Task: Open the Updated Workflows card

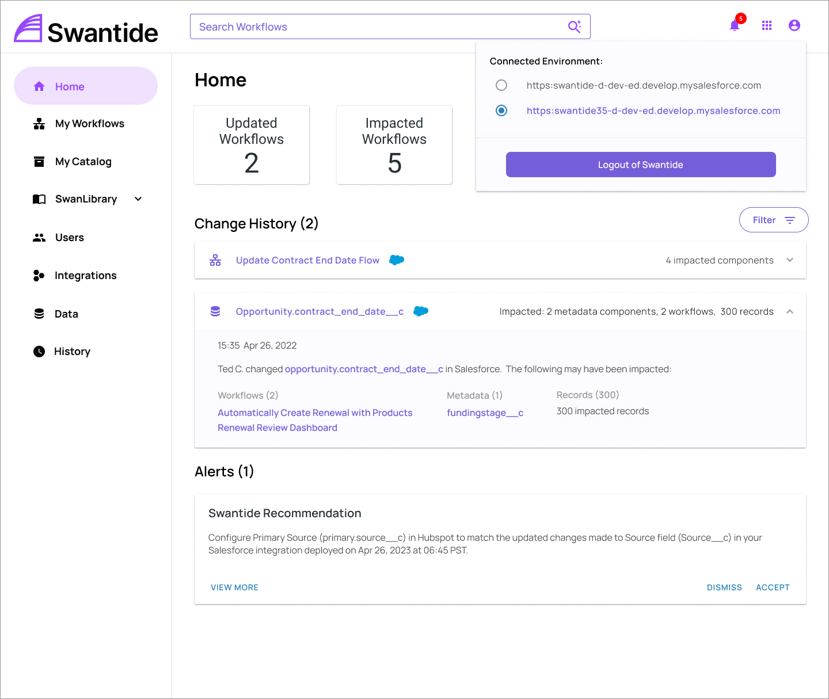Action: [252, 145]
